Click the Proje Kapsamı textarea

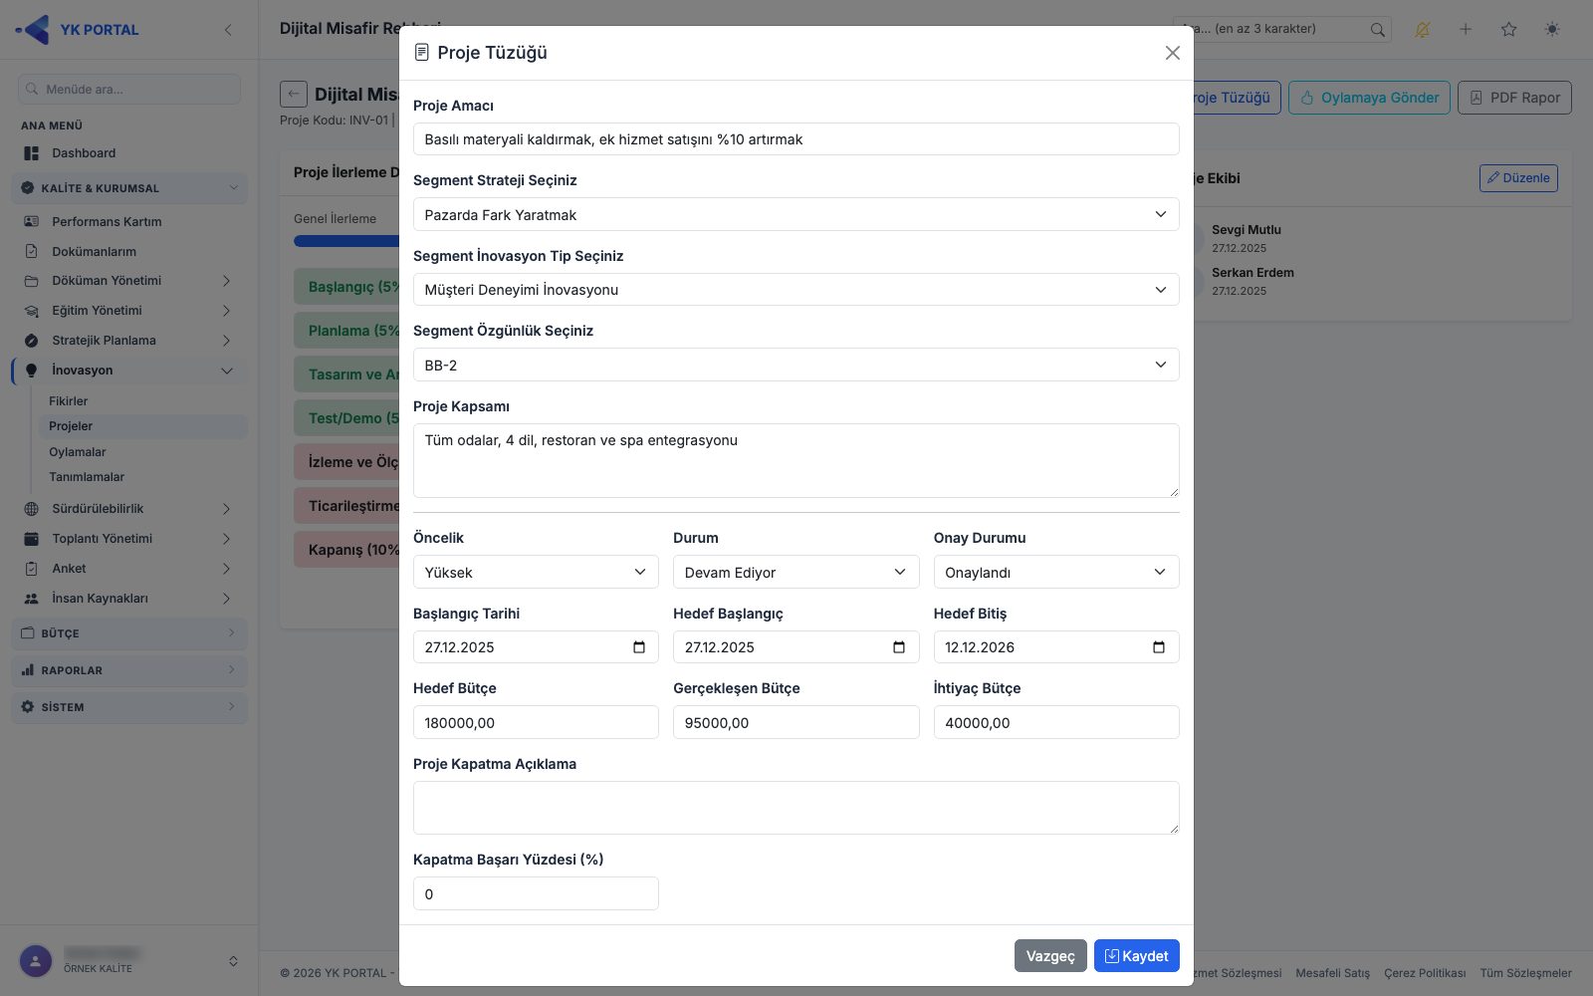796,461
